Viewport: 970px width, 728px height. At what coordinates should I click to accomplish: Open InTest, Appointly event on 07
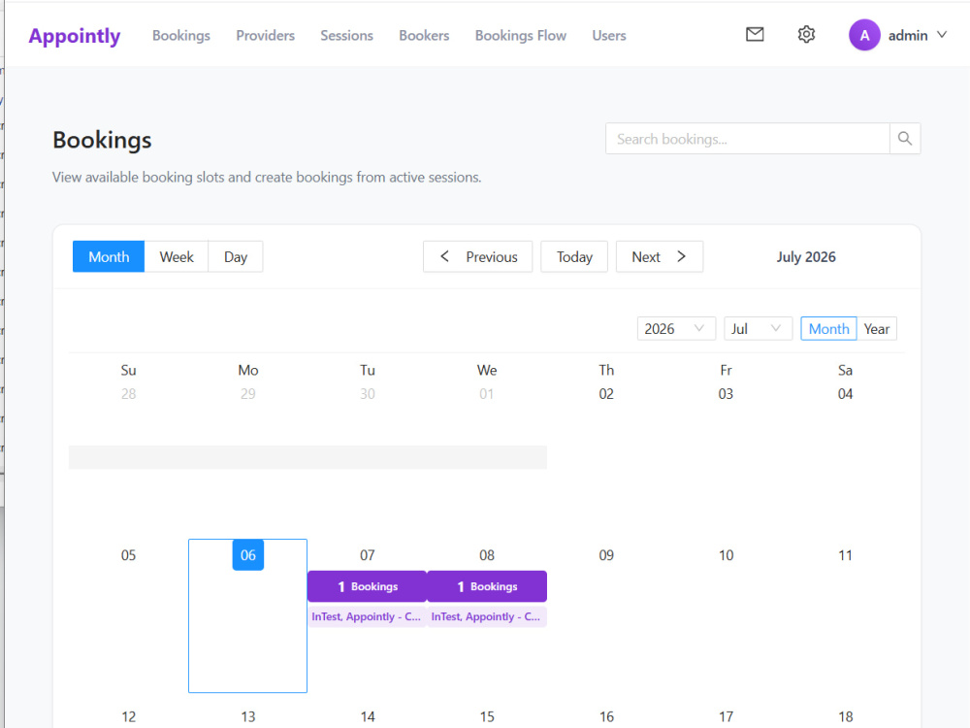(368, 616)
